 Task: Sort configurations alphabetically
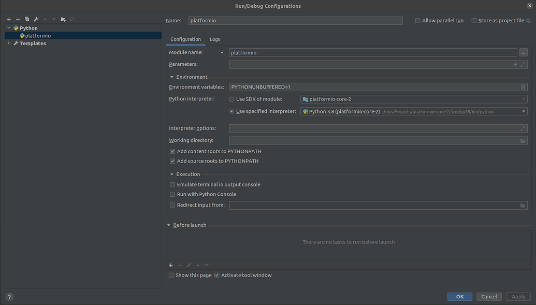72,19
